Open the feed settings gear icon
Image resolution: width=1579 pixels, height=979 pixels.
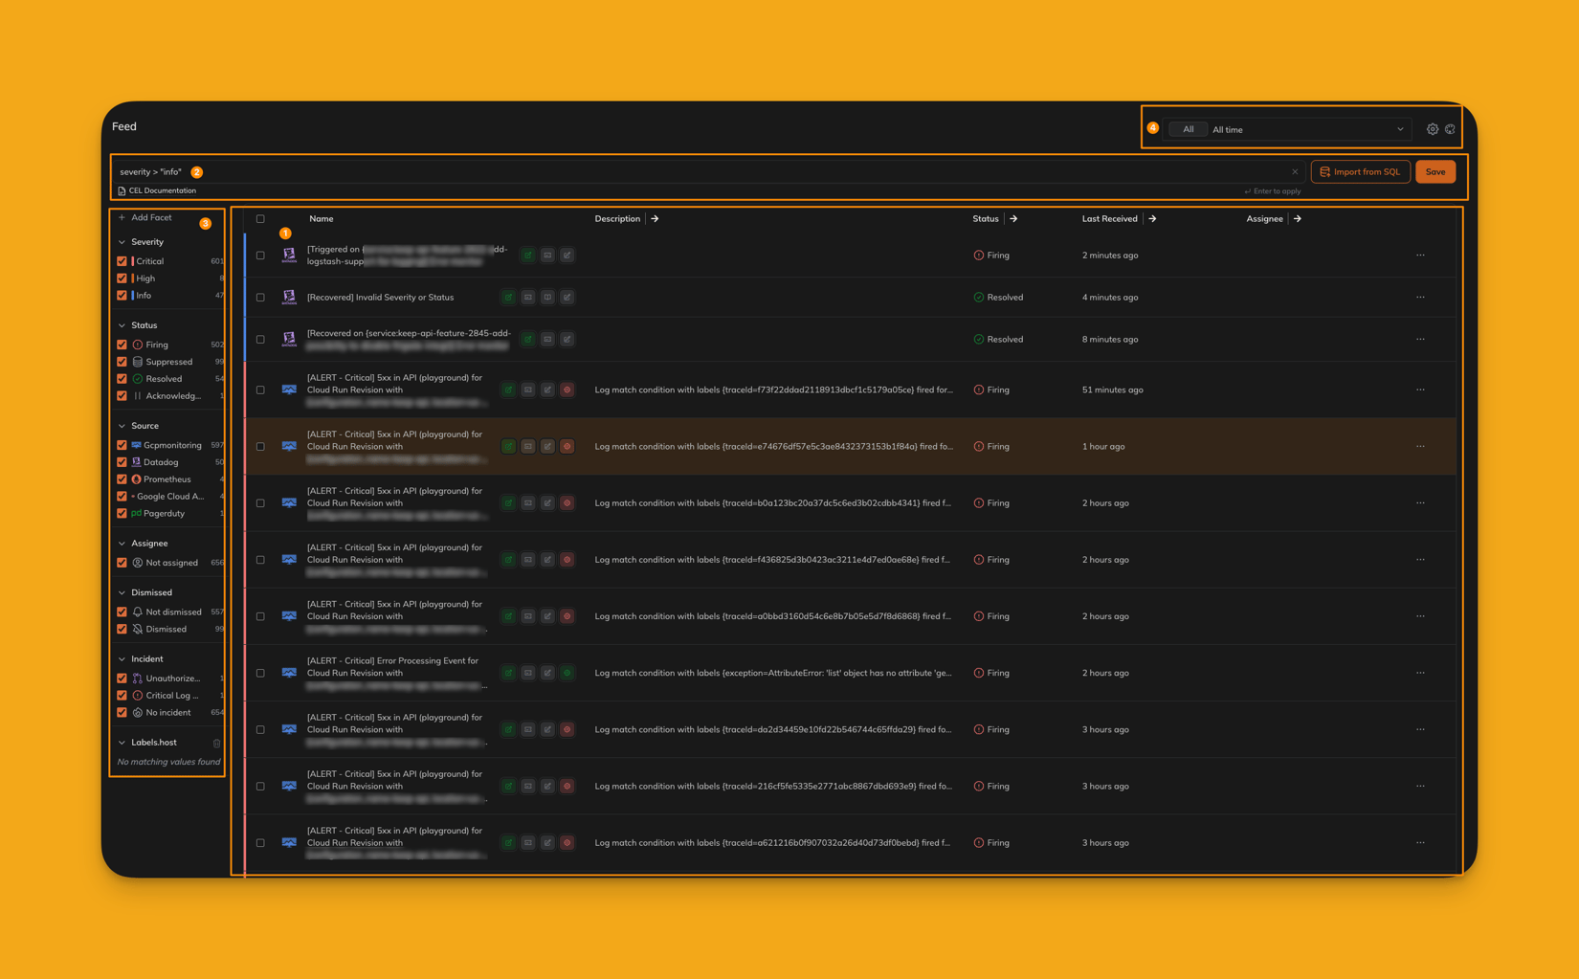point(1433,129)
